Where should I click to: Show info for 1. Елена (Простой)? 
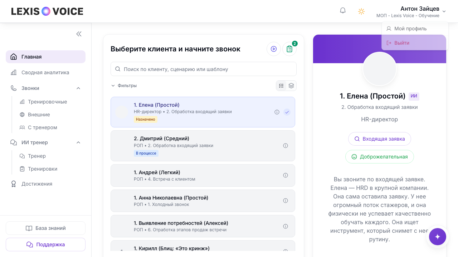pos(277,112)
